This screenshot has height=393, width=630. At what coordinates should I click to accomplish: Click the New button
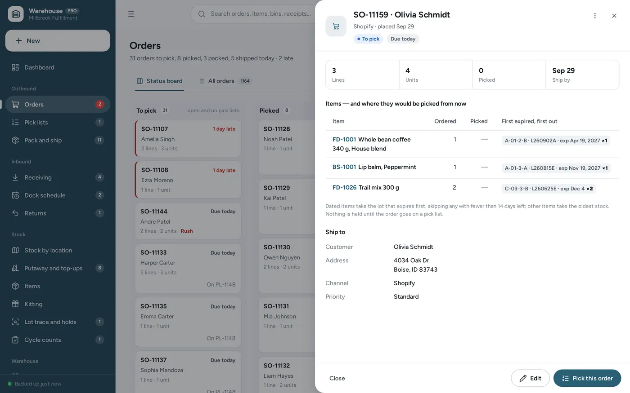tap(58, 40)
